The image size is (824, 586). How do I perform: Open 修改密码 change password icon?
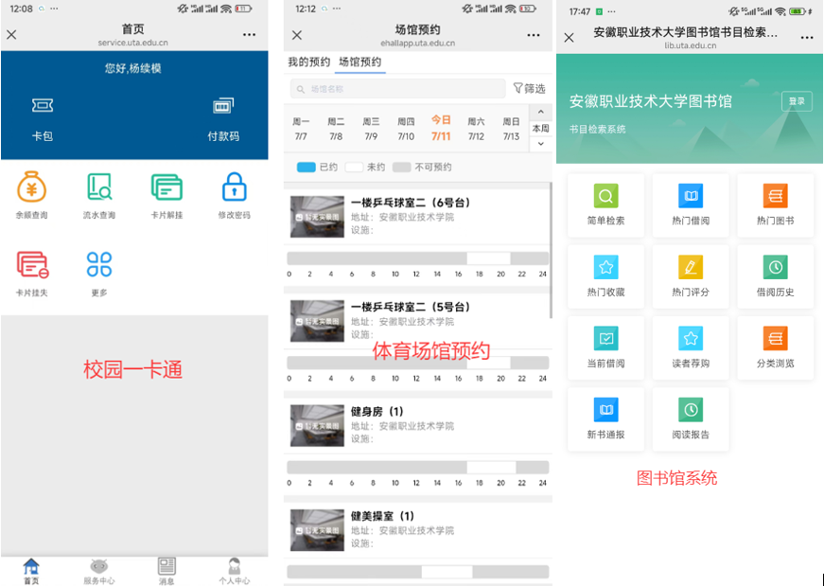(x=235, y=186)
